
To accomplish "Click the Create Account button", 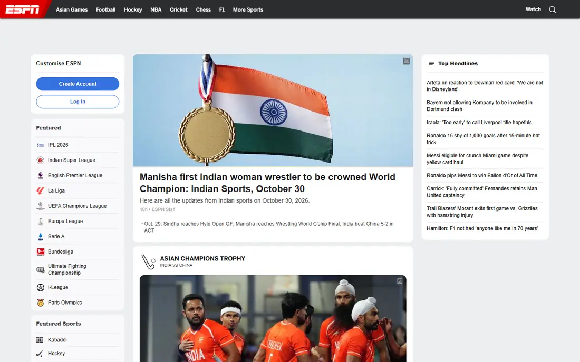I will click(x=78, y=84).
